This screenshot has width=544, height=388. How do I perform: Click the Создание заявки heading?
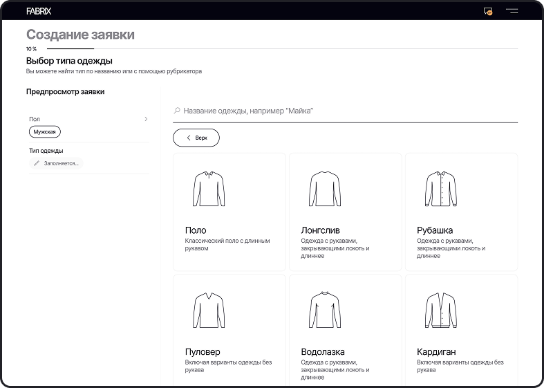point(80,35)
